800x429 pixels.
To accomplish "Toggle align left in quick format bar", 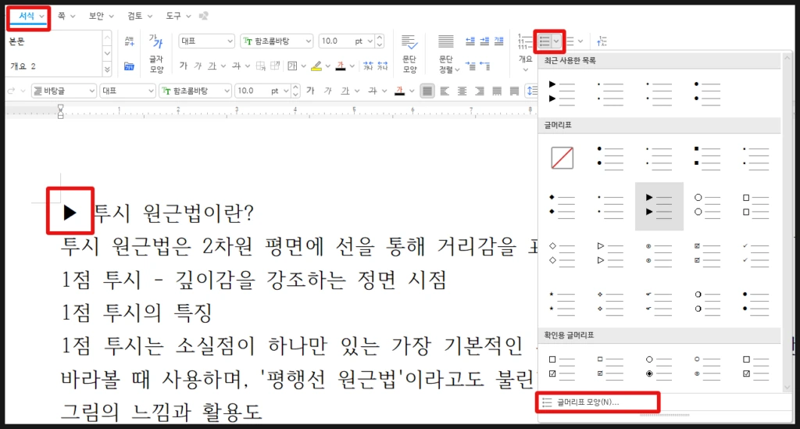I will tap(445, 91).
